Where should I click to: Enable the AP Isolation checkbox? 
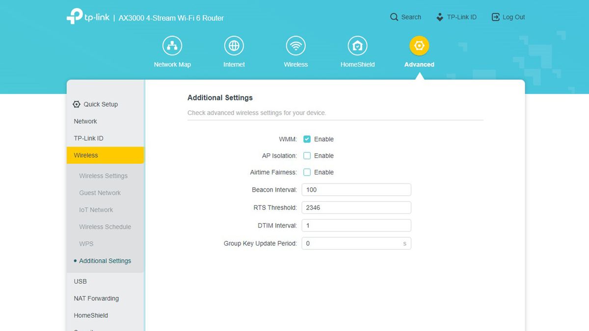(x=307, y=156)
